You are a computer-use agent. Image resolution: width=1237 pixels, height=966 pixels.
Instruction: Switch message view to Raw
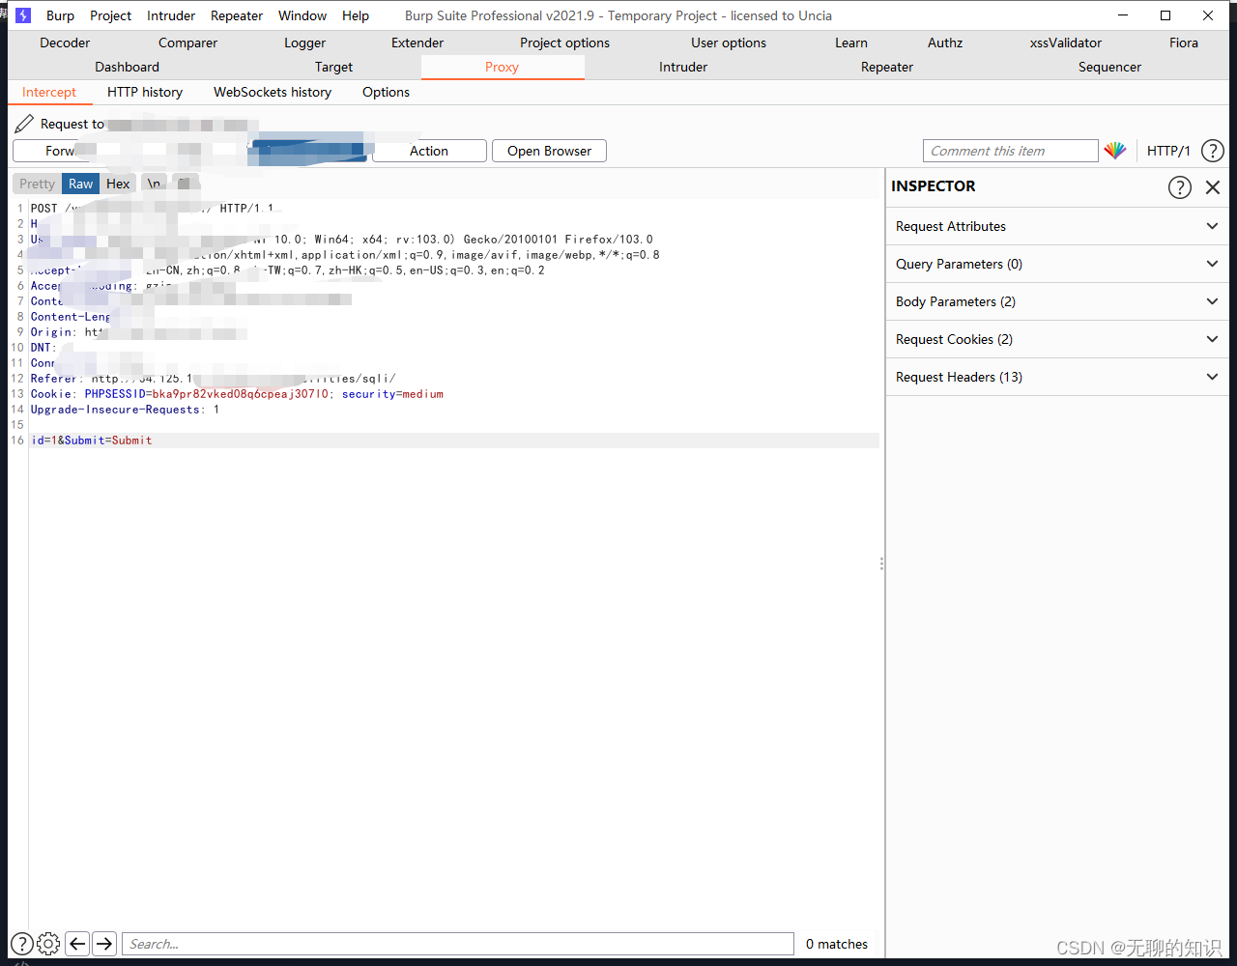coord(81,184)
